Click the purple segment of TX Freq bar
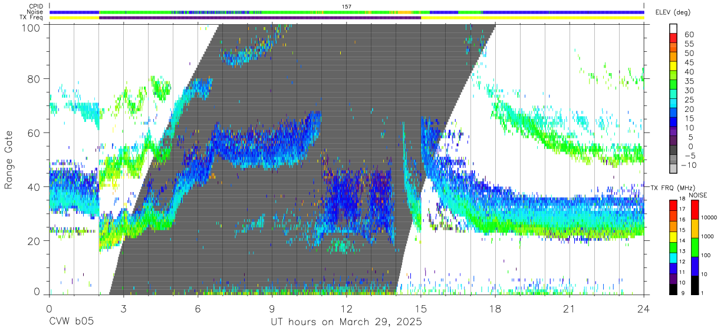The width and height of the screenshot is (724, 334). pos(260,18)
